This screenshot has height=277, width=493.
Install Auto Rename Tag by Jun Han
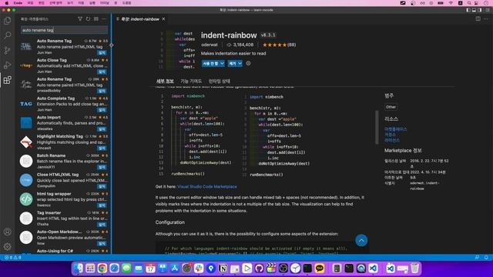tap(102, 53)
